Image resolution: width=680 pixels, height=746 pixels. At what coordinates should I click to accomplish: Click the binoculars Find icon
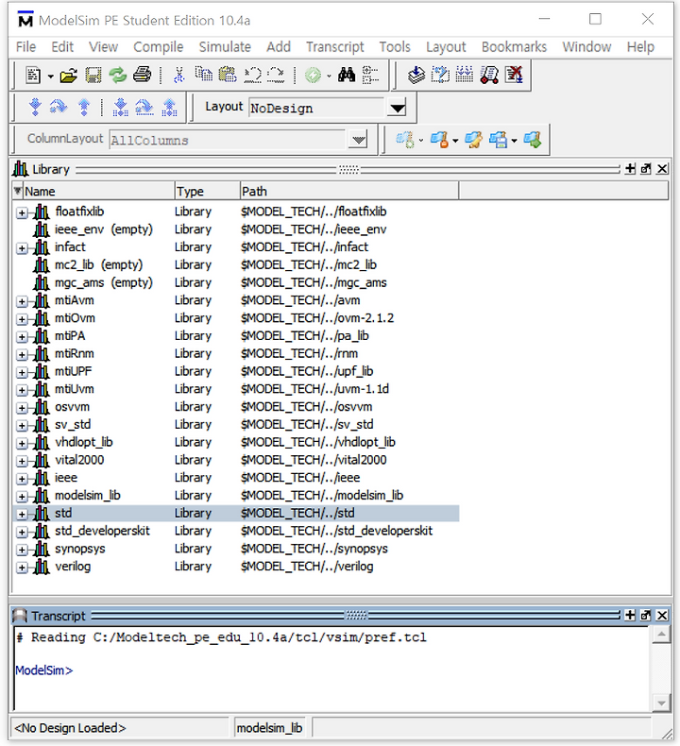pos(347,76)
